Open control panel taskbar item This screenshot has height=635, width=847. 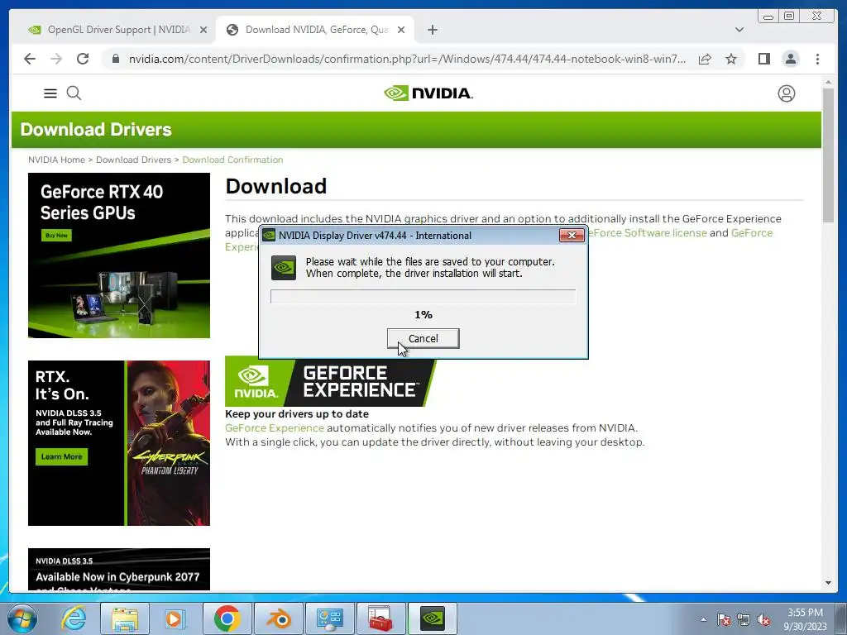pyautogui.click(x=330, y=618)
